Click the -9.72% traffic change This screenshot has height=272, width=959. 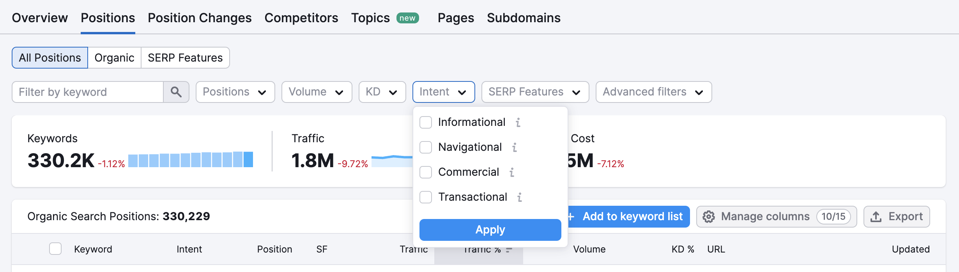coord(352,164)
